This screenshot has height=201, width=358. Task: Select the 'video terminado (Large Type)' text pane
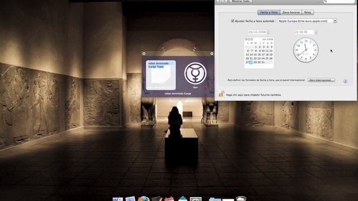161,75
